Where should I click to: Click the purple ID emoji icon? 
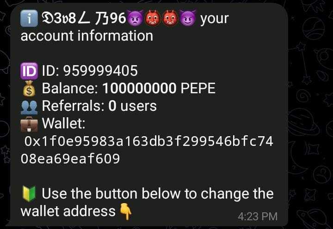click(29, 71)
